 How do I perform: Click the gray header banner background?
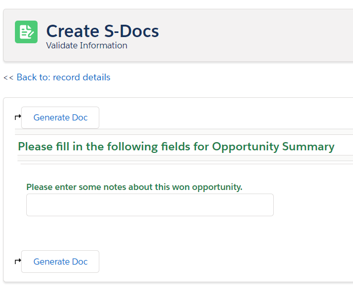pyautogui.click(x=248, y=35)
